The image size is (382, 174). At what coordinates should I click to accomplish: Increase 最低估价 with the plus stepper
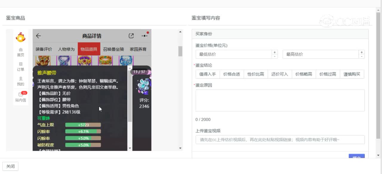pyautogui.click(x=275, y=52)
